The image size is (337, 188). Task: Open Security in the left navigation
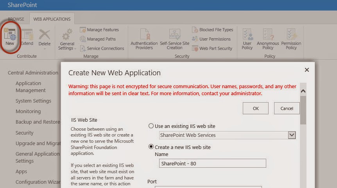25,133
